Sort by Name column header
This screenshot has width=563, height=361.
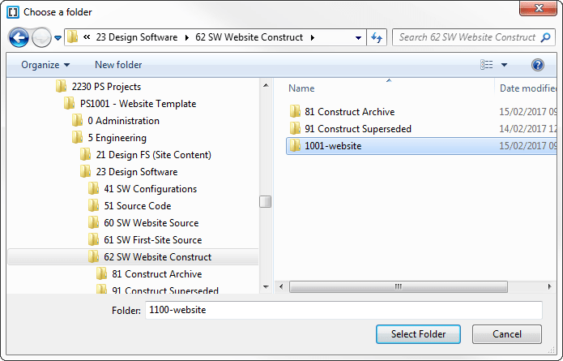[x=301, y=88]
